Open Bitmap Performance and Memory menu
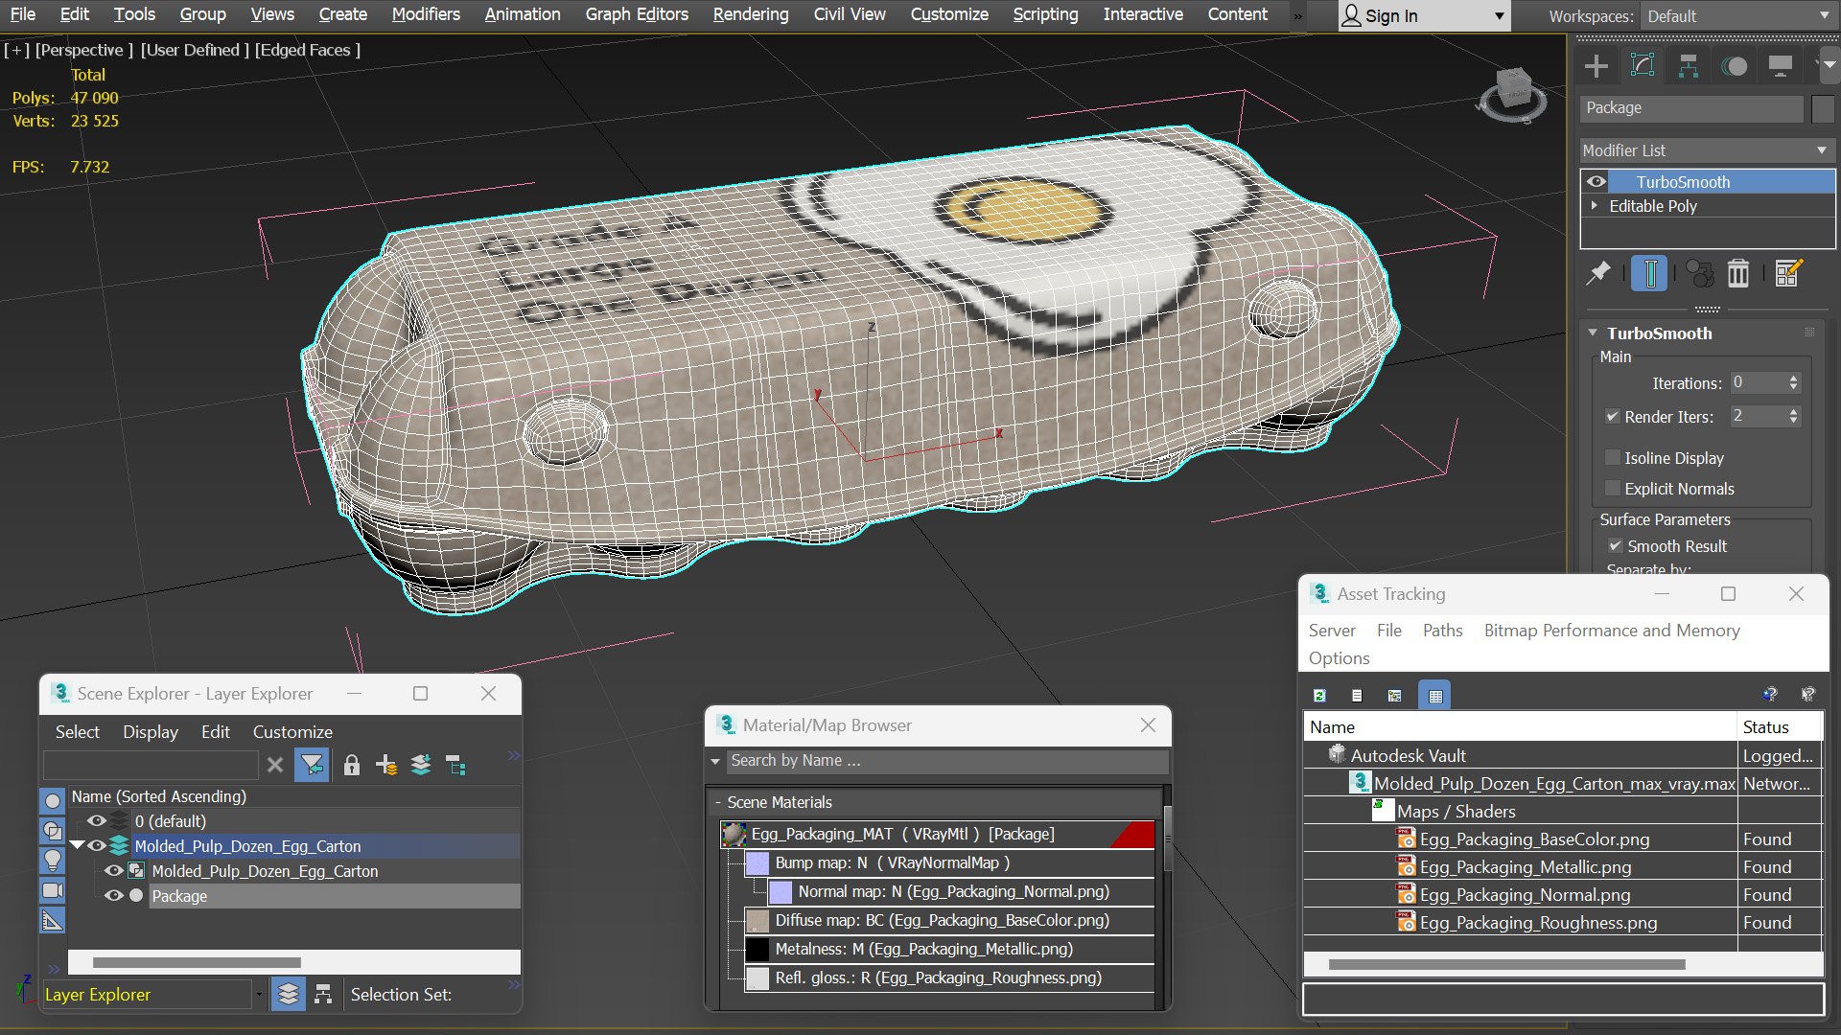1841x1035 pixels. coord(1612,631)
